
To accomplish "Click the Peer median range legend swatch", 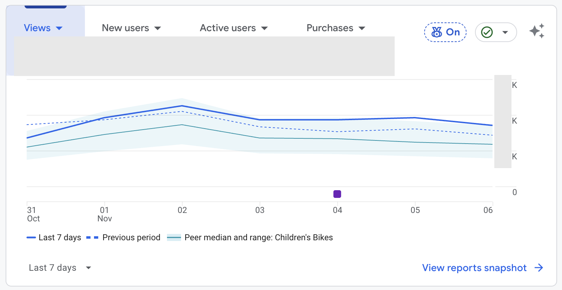I will click(174, 237).
